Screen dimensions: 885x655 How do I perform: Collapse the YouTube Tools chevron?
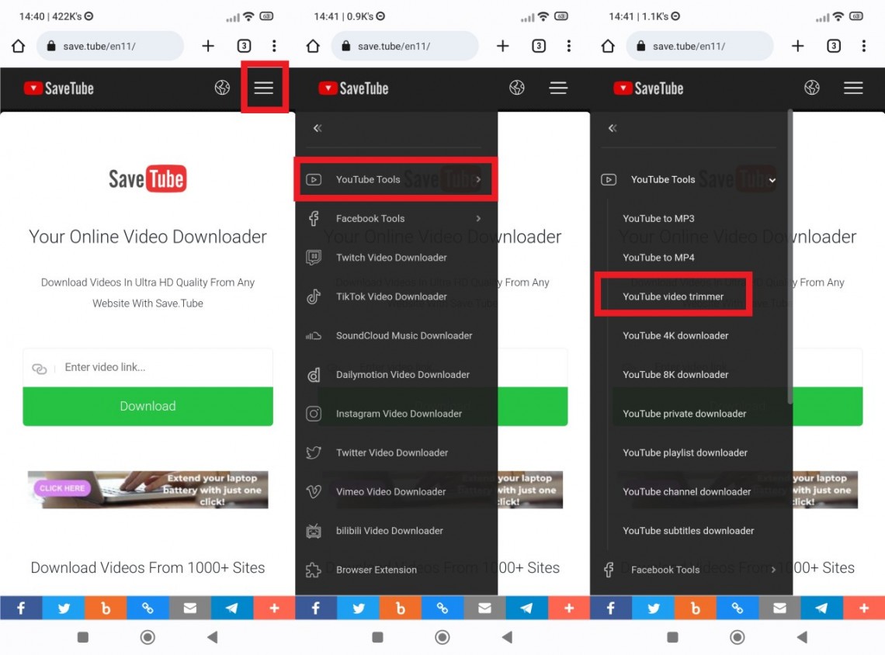(x=772, y=179)
